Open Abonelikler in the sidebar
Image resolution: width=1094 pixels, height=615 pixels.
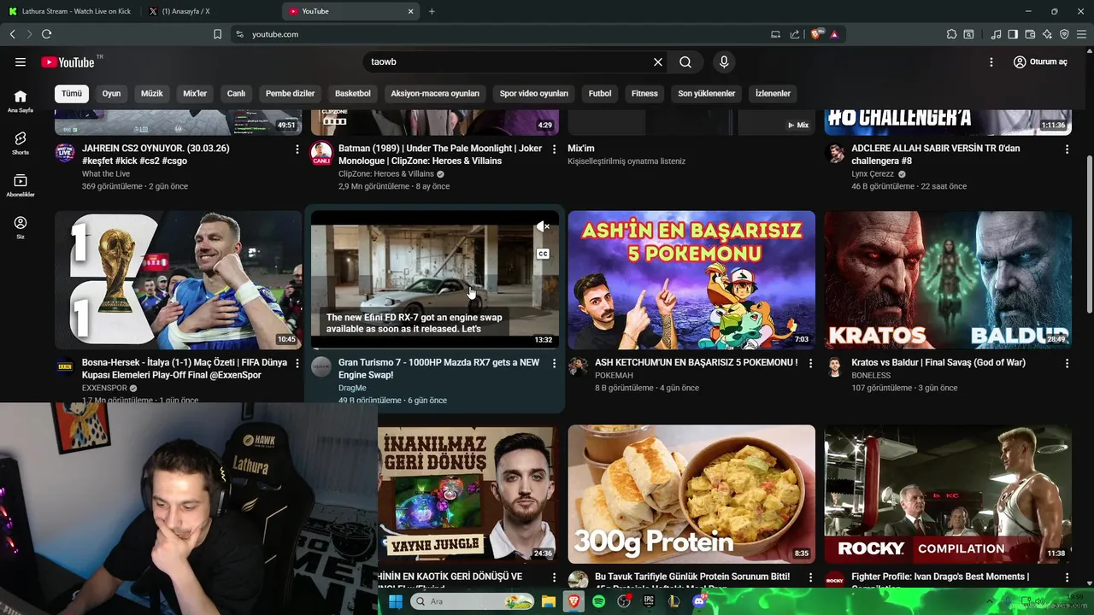point(21,185)
